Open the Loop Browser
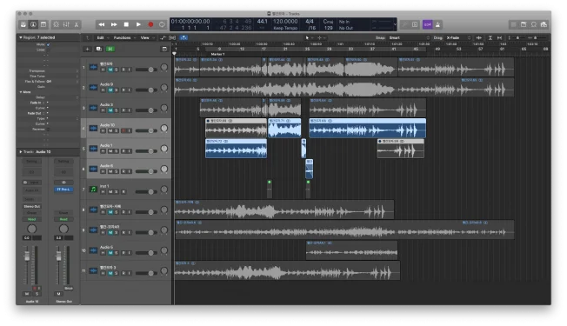This screenshot has width=567, height=326. (534, 24)
